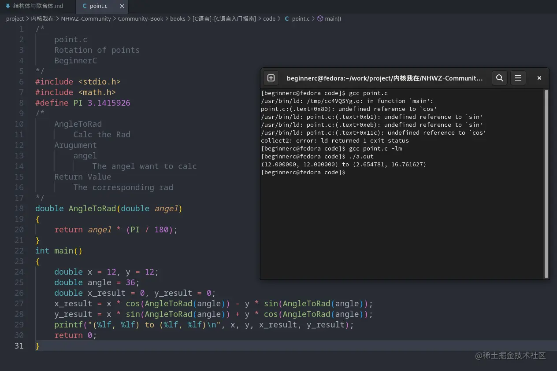This screenshot has width=557, height=371.
Task: Click the markdown file icon on the first tab
Action: [x=7, y=6]
